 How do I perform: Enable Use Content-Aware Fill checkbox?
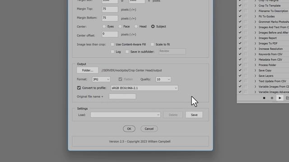112,45
